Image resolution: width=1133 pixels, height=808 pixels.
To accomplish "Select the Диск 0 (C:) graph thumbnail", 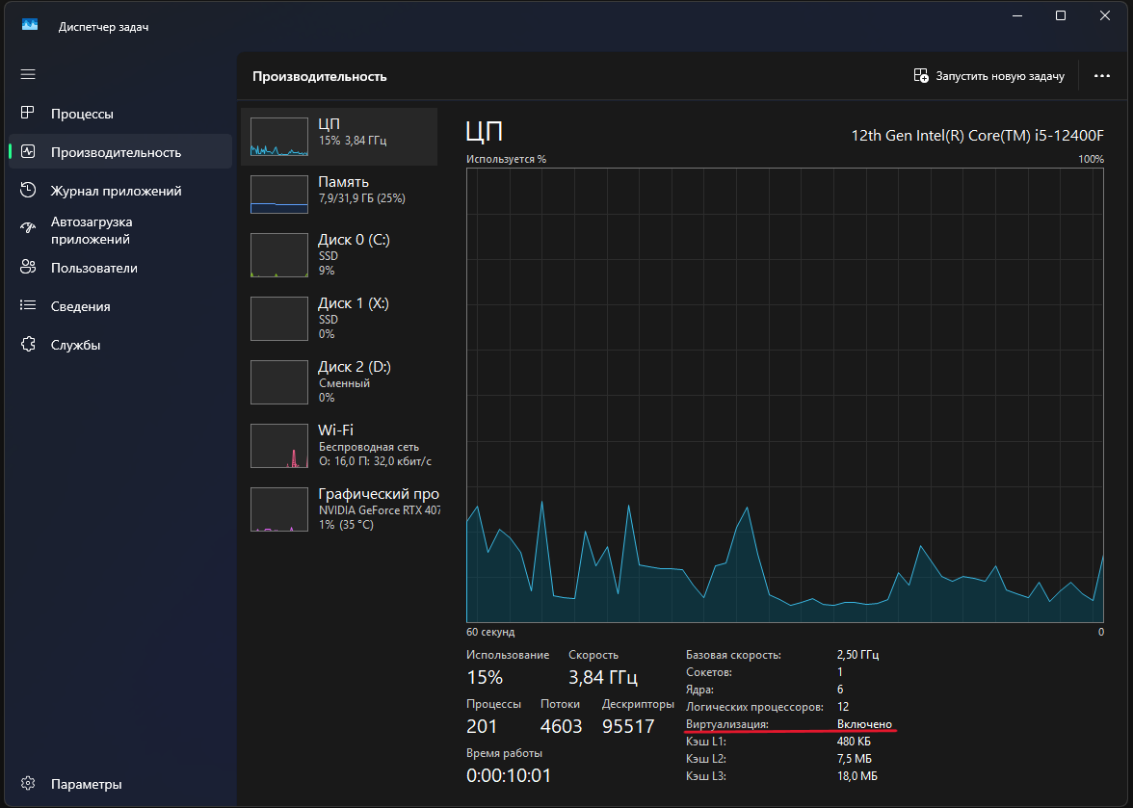I will (279, 255).
